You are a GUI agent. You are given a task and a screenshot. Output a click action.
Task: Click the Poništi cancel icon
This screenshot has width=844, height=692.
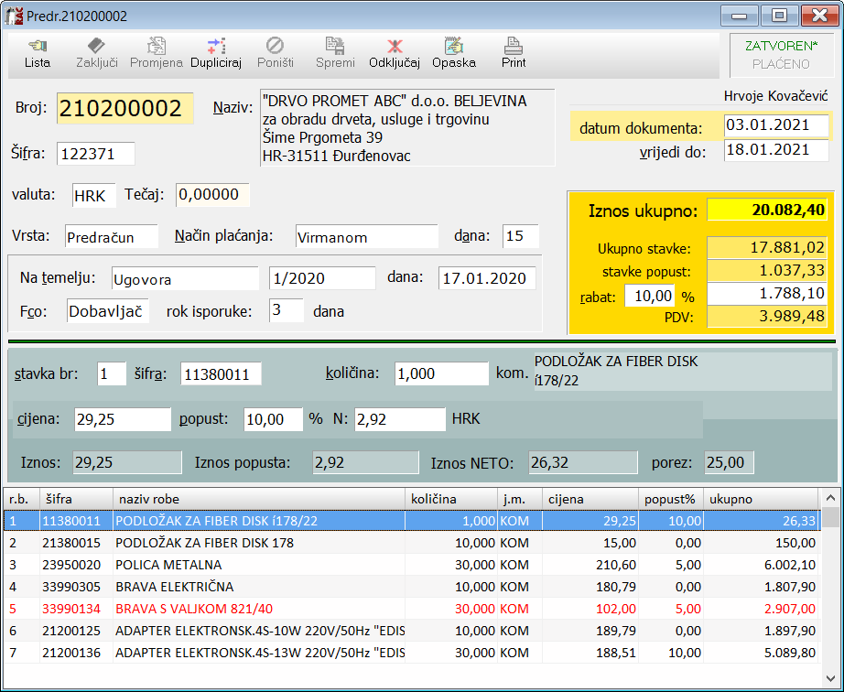click(275, 53)
